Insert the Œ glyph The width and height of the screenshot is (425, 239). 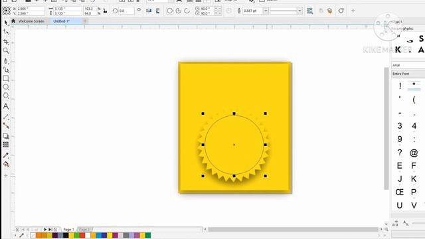(x=399, y=192)
